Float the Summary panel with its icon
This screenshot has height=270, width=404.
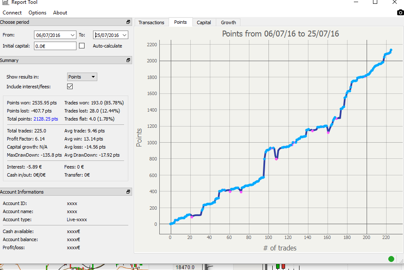point(128,60)
